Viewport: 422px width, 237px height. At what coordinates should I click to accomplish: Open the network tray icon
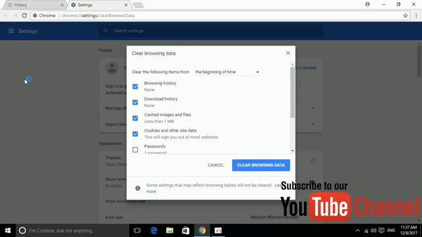(x=366, y=230)
